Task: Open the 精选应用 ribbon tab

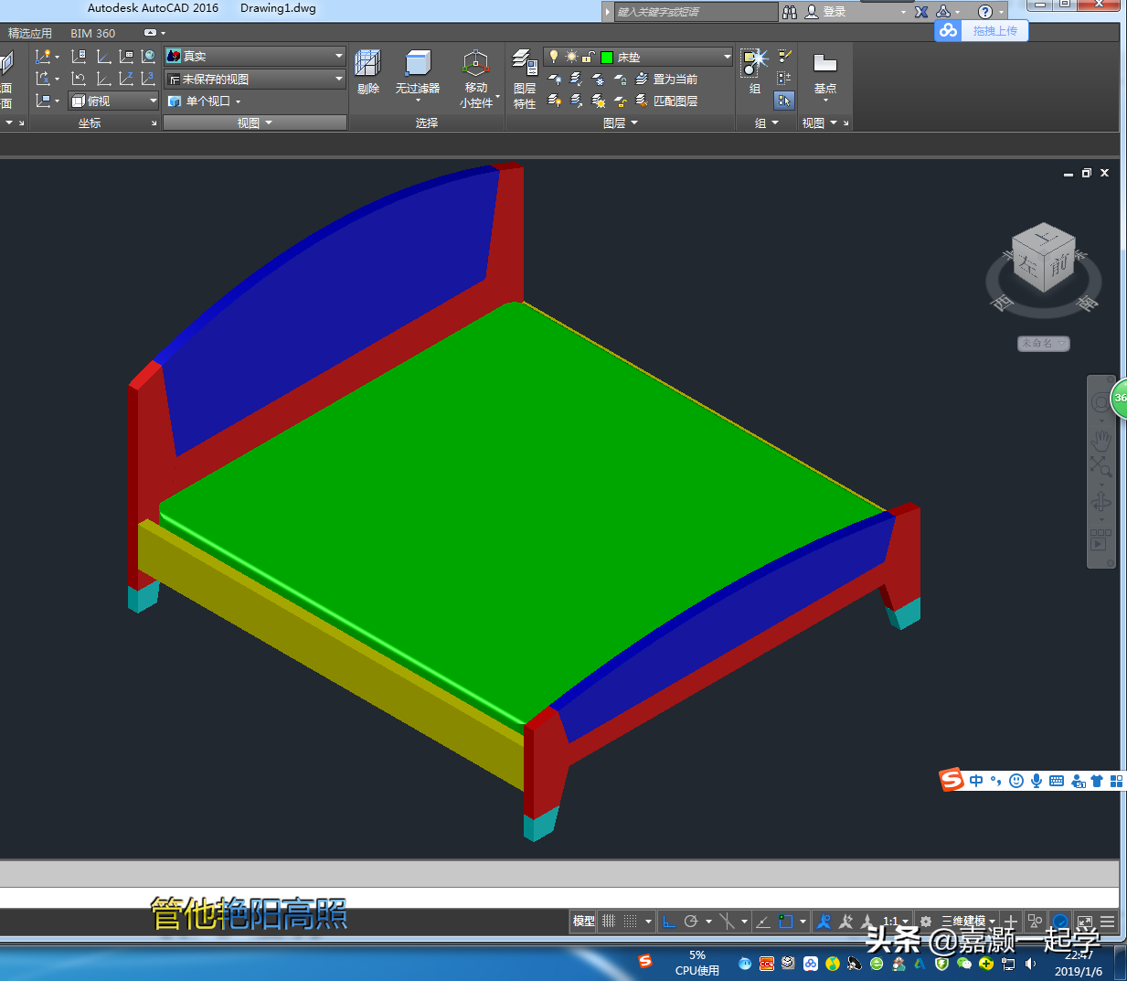Action: [30, 33]
